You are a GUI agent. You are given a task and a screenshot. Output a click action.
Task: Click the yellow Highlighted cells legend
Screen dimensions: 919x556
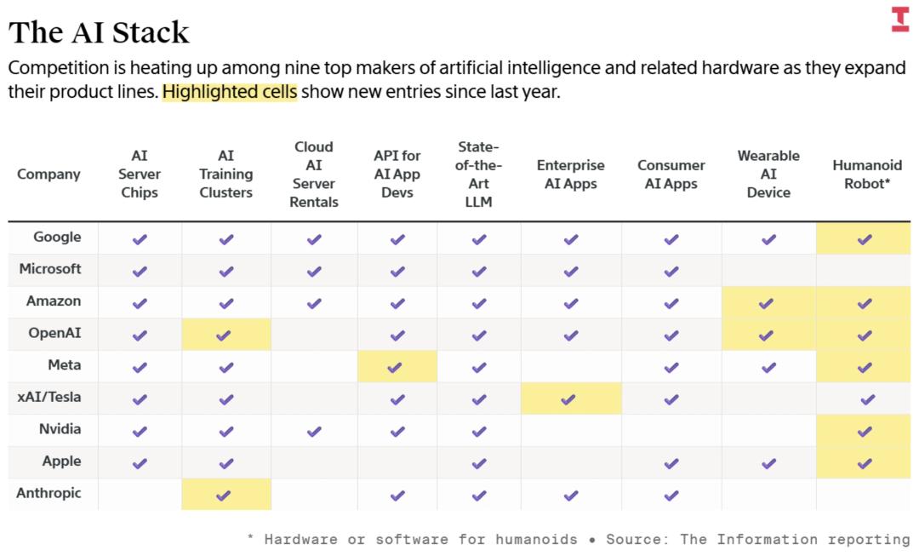pos(229,91)
